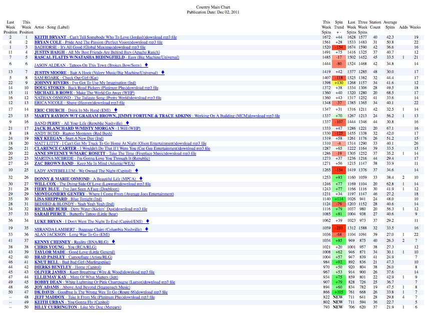Image resolution: width=426 pixels, height=315 pixels.
Task: Open Matt Litty I Can't Get My Truck link
Action: point(120,143)
